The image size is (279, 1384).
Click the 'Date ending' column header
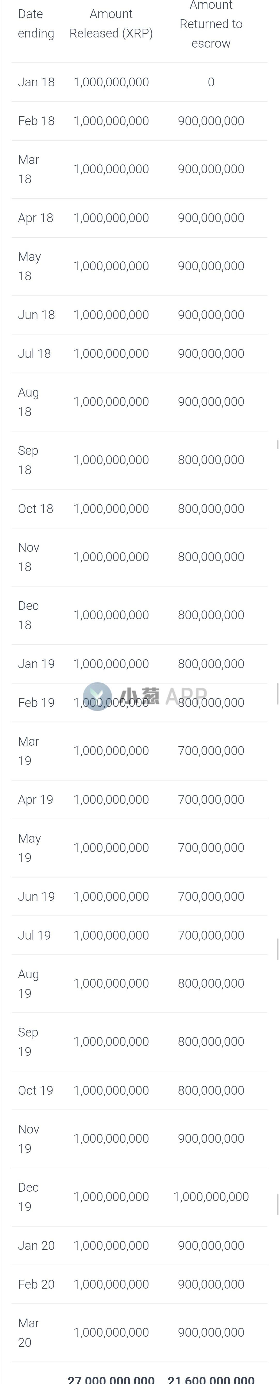[x=36, y=24]
